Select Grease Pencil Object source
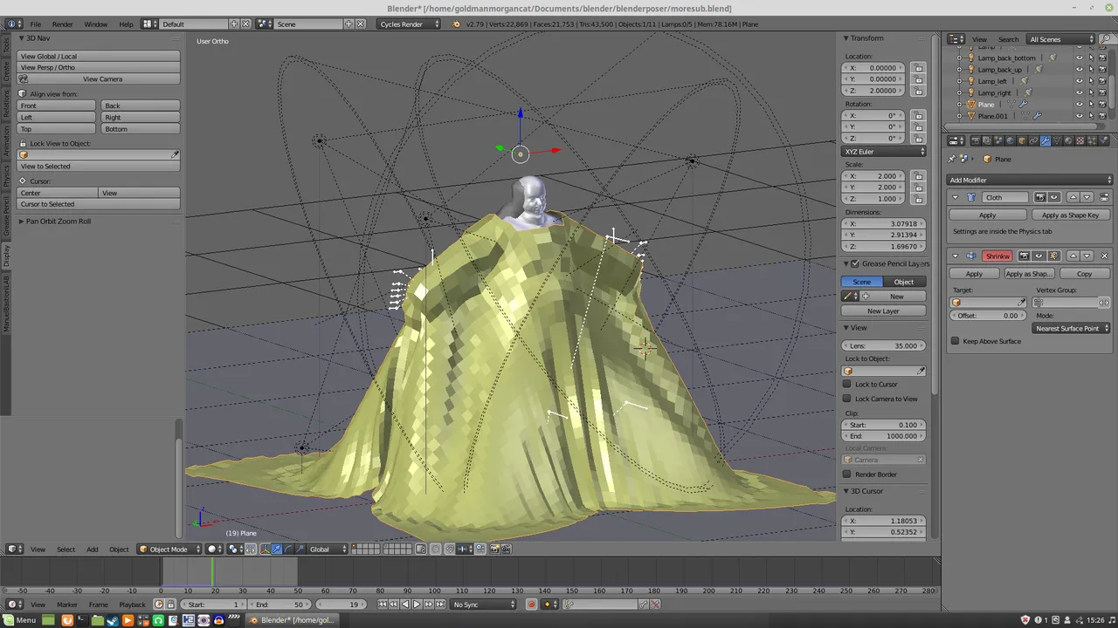 [x=904, y=282]
